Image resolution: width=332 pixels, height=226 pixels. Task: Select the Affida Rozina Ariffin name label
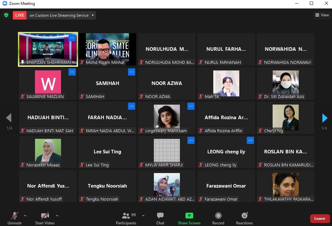click(x=223, y=131)
